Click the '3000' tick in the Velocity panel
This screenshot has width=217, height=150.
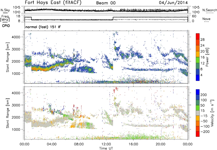[x=16, y=105]
